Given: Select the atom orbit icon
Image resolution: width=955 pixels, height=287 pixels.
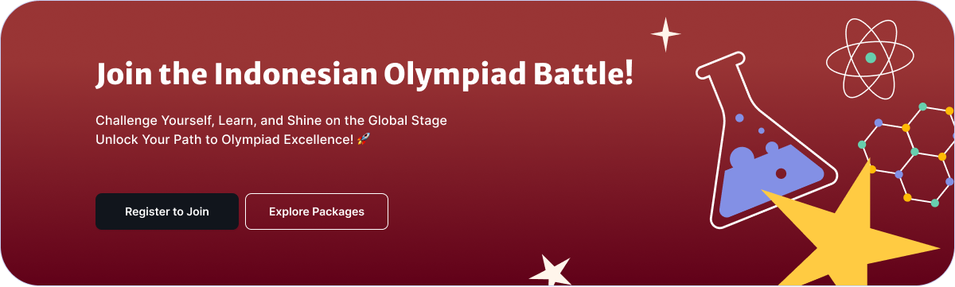Looking at the screenshot, I should pyautogui.click(x=871, y=58).
